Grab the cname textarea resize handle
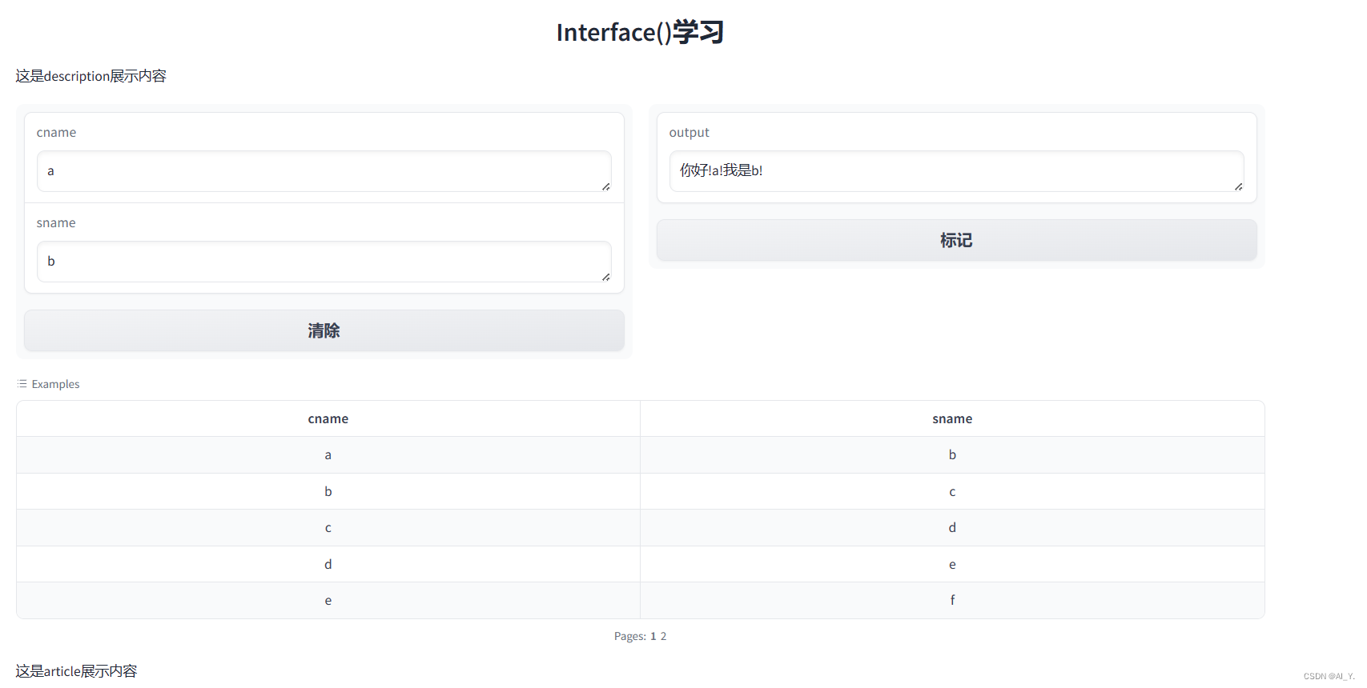 point(605,186)
